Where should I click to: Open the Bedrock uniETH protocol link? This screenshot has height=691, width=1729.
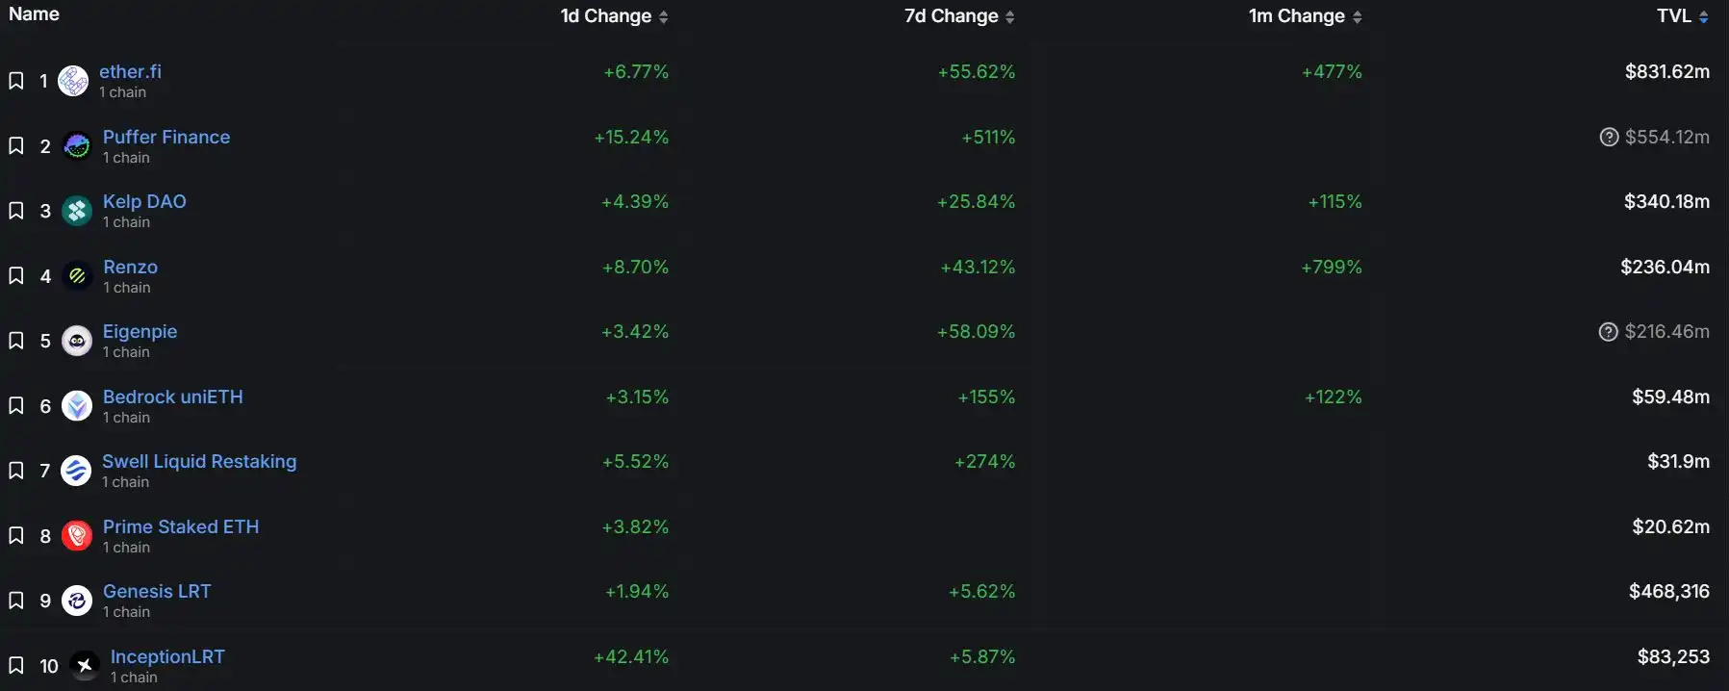pos(173,397)
